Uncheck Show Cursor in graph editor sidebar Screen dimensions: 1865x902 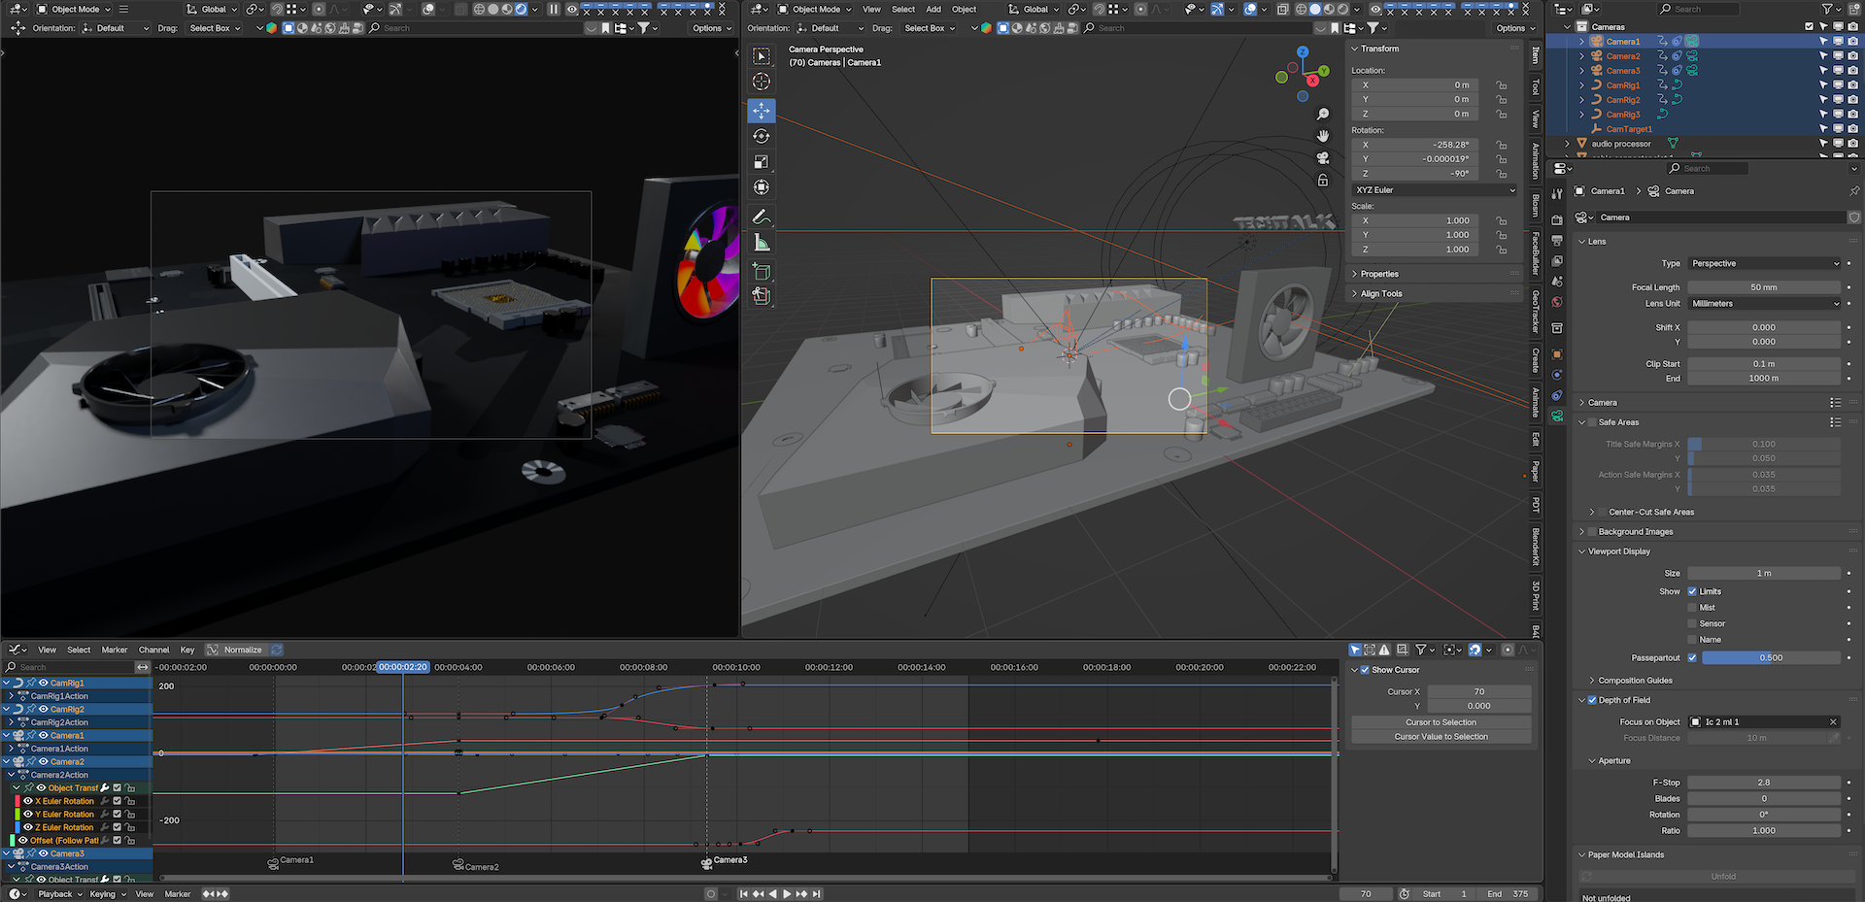pyautogui.click(x=1365, y=670)
